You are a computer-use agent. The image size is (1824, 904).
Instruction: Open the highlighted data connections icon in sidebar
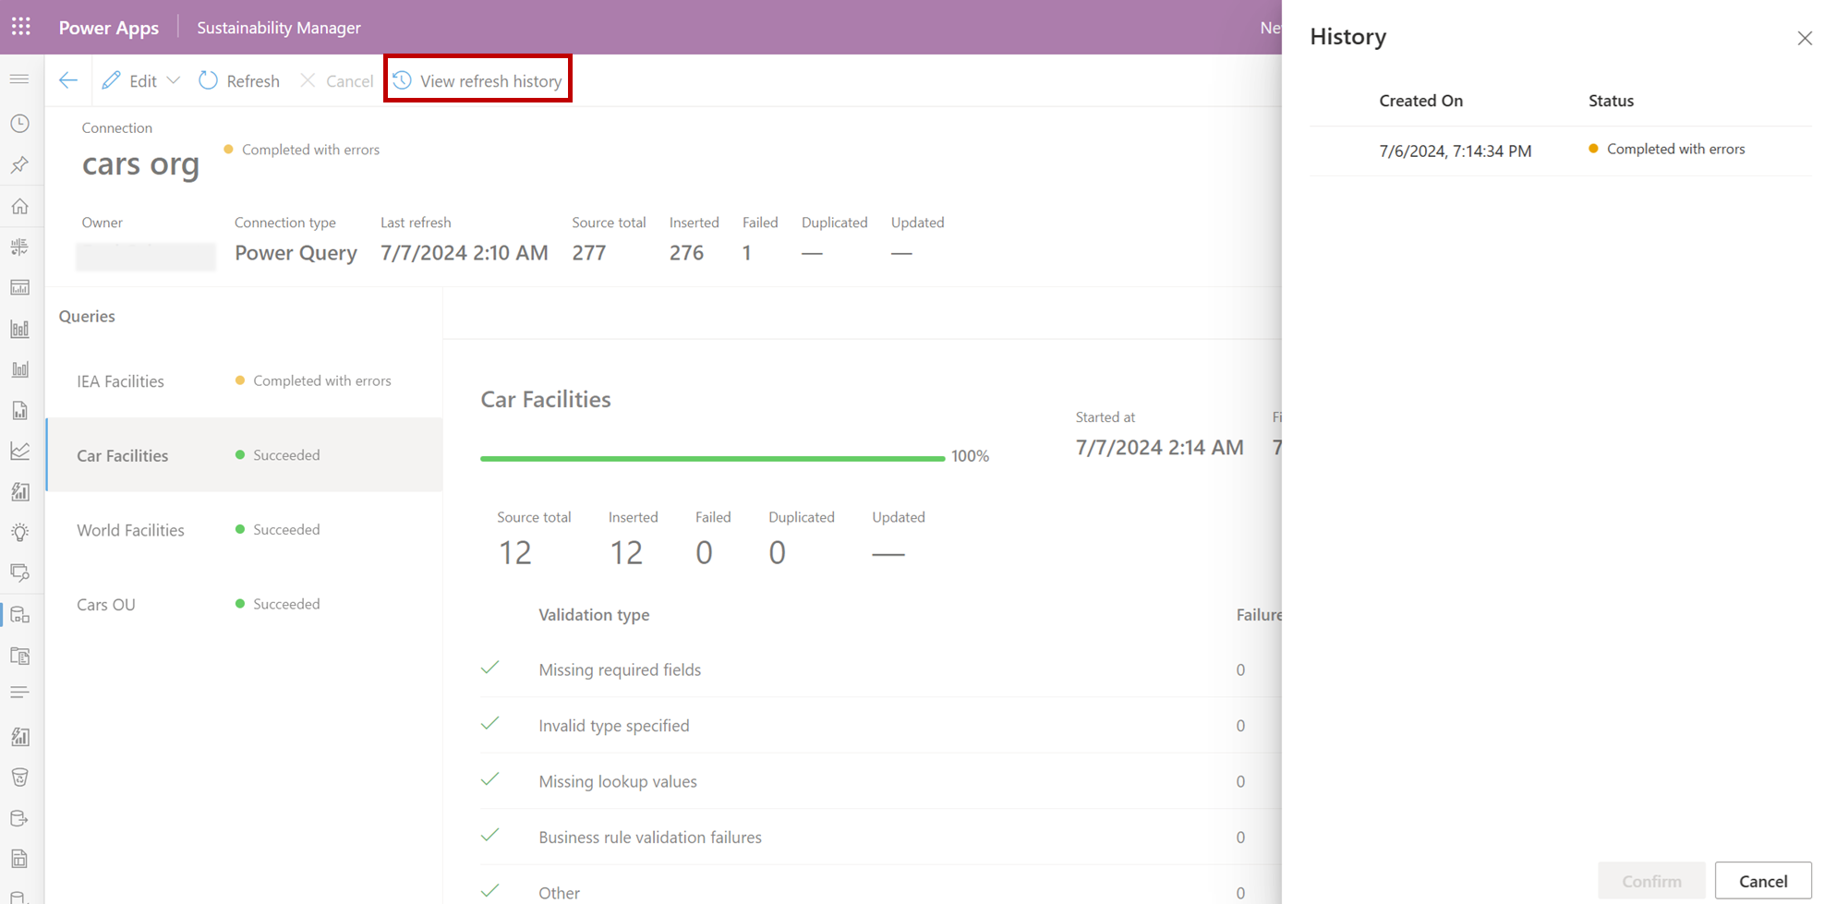pos(19,615)
